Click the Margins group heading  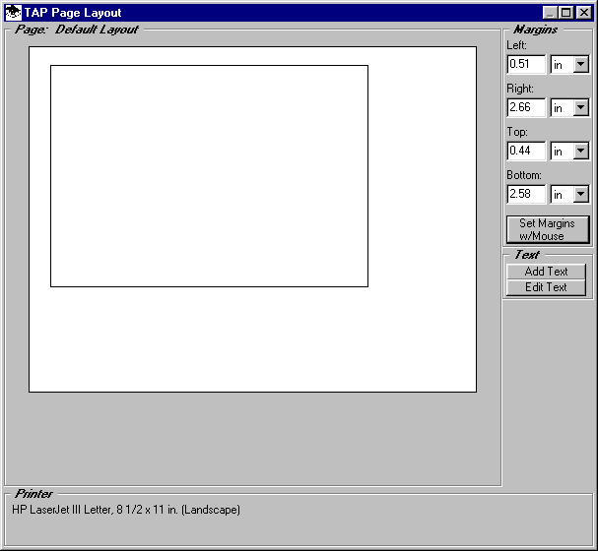(x=535, y=30)
